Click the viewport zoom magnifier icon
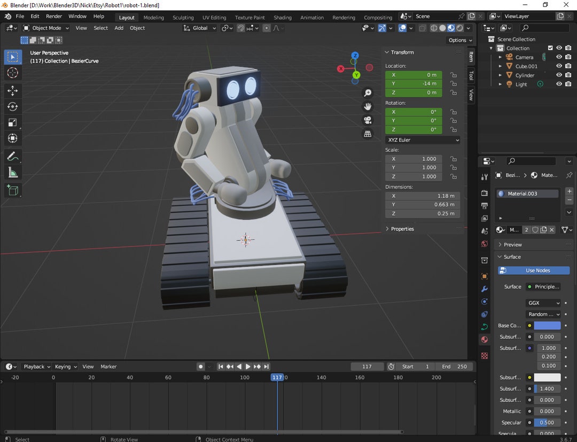The height and width of the screenshot is (442, 577). [368, 93]
